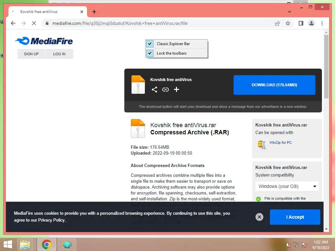Click the browser forward arrow

(x=24, y=23)
